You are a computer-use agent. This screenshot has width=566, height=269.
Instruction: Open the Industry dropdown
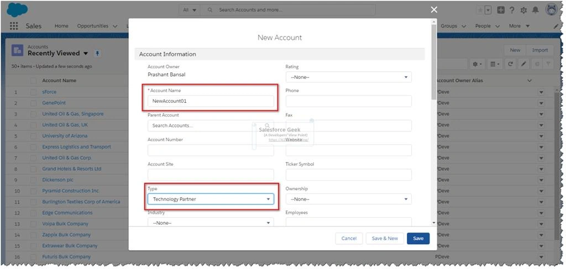(211, 223)
